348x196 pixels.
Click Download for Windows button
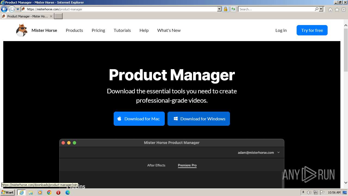pos(198,119)
